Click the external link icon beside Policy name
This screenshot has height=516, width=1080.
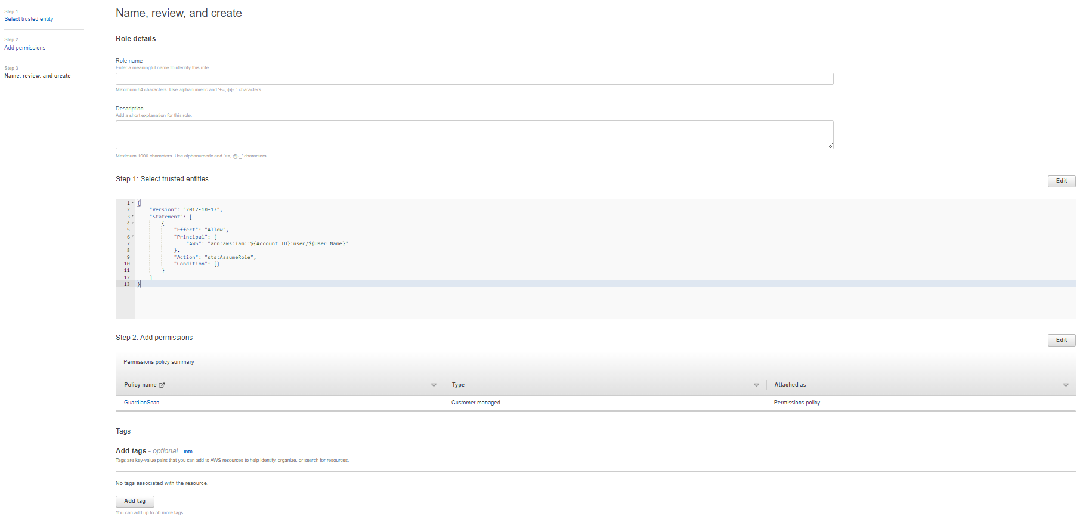(x=162, y=385)
